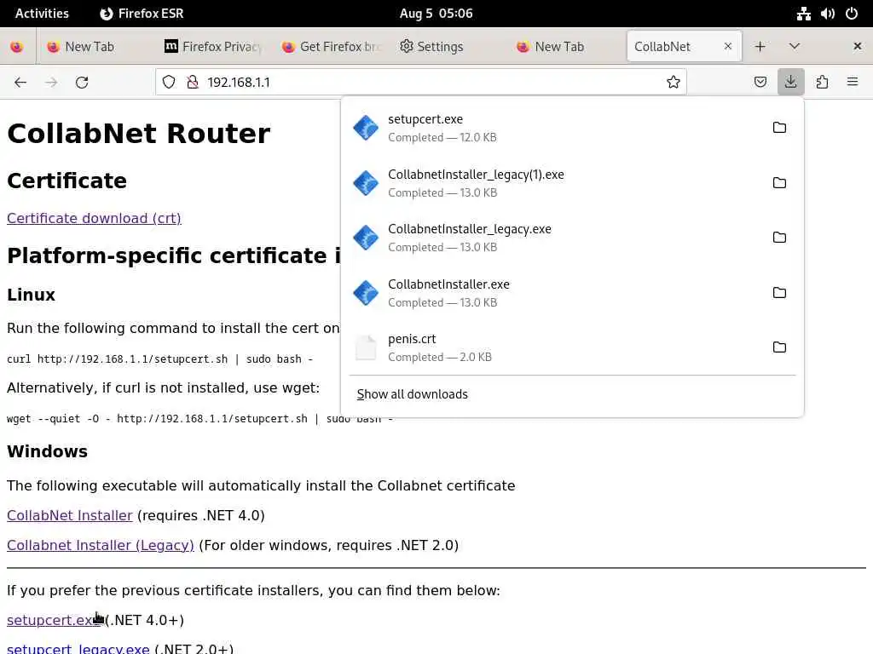Show CollabnetInstaller_legacy(1).exe in folder
This screenshot has width=873, height=654.
pyautogui.click(x=779, y=183)
